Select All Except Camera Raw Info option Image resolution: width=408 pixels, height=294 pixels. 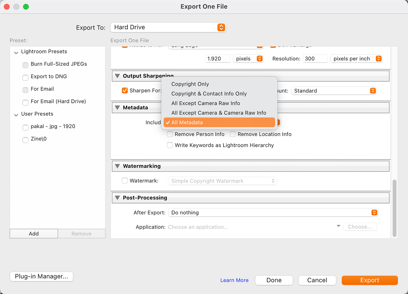click(x=206, y=103)
